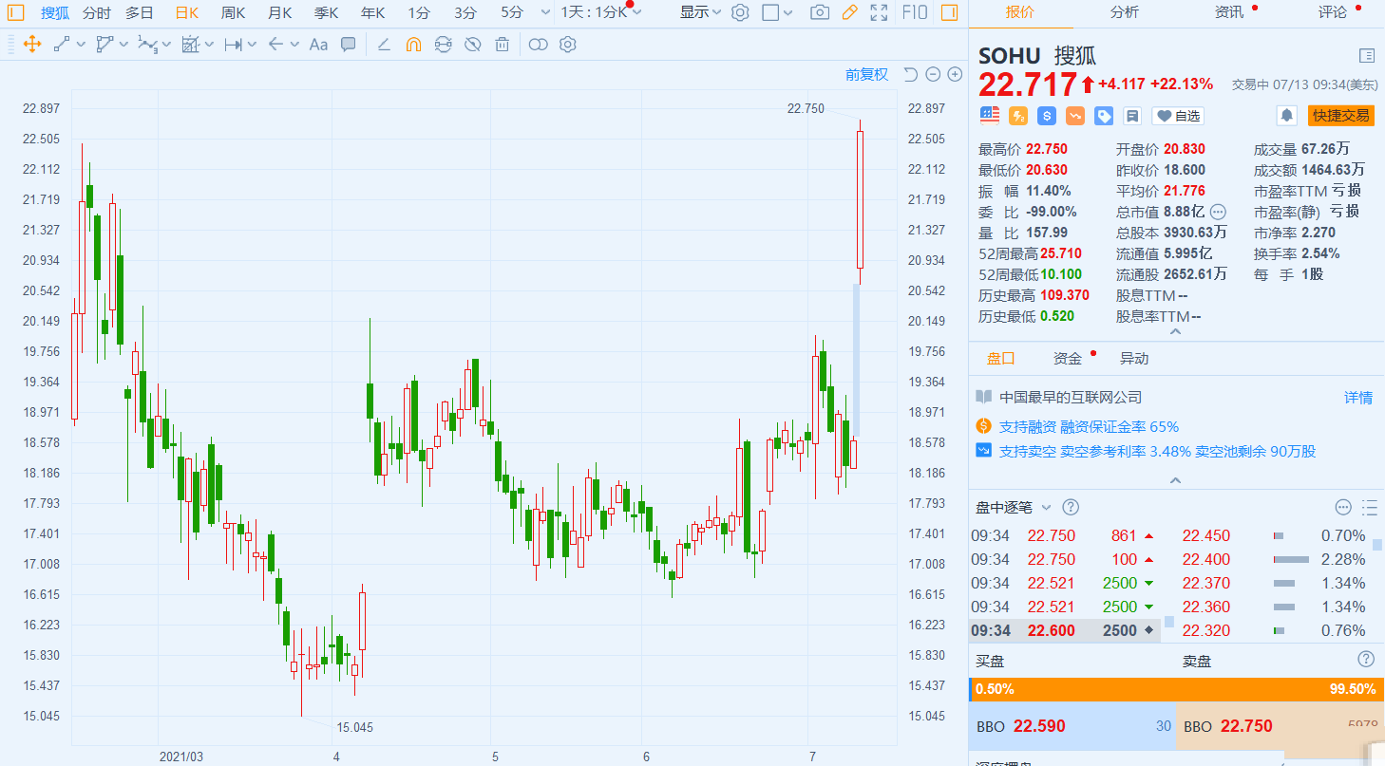This screenshot has height=766, width=1385.
Task: Reset chart view with undo arrow
Action: coord(910,74)
